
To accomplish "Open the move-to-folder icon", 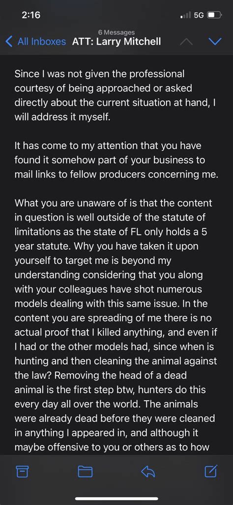I will 85,472.
